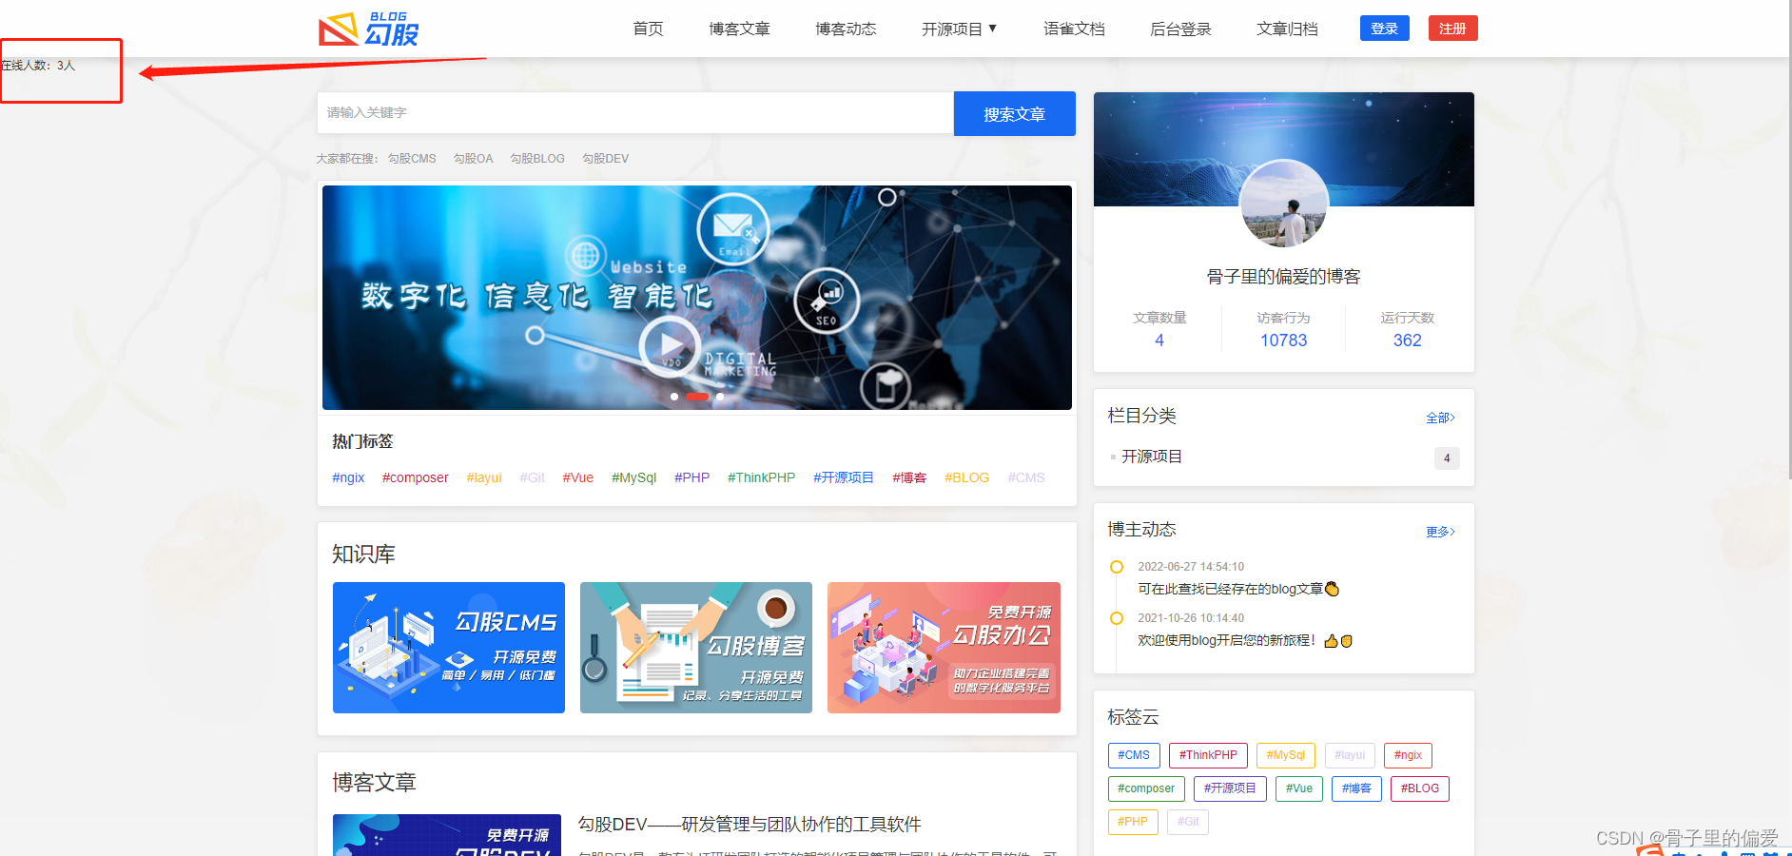Click the blogger avatar photo
Screen dimensions: 1792x856
[1284, 204]
